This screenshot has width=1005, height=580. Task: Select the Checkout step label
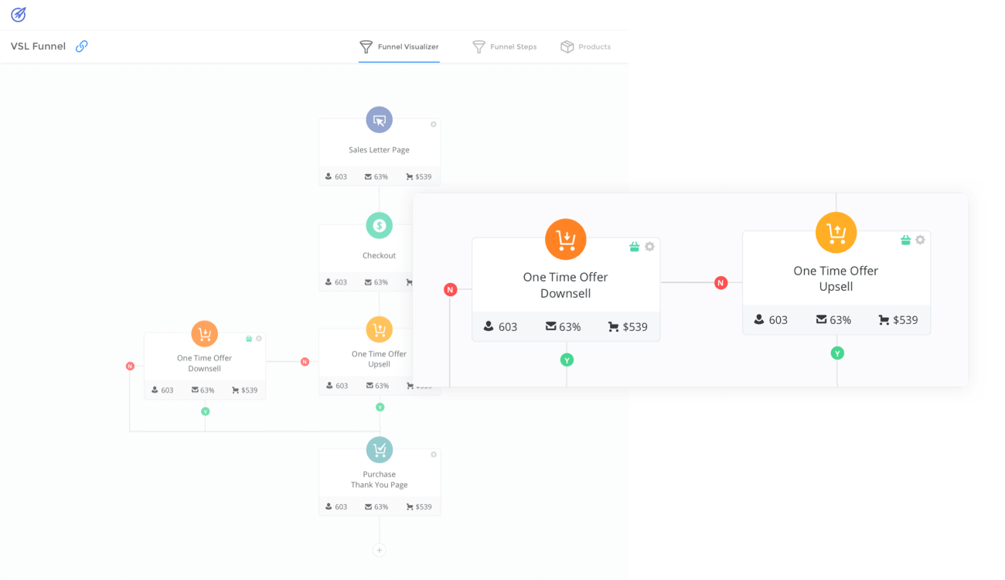[x=379, y=255]
